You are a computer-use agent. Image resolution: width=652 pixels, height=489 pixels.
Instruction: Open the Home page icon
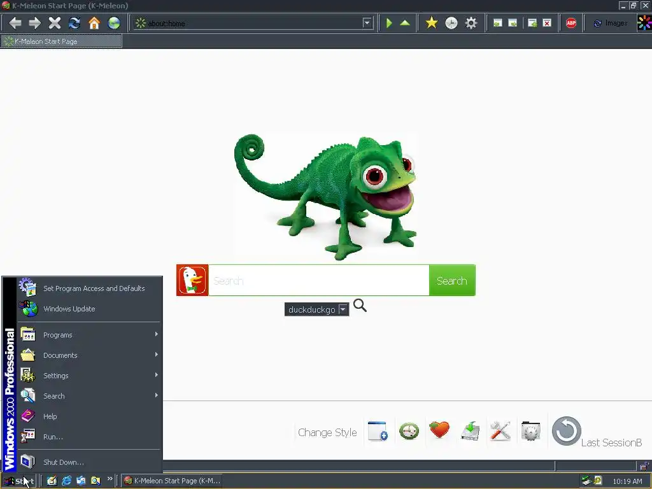pyautogui.click(x=94, y=23)
